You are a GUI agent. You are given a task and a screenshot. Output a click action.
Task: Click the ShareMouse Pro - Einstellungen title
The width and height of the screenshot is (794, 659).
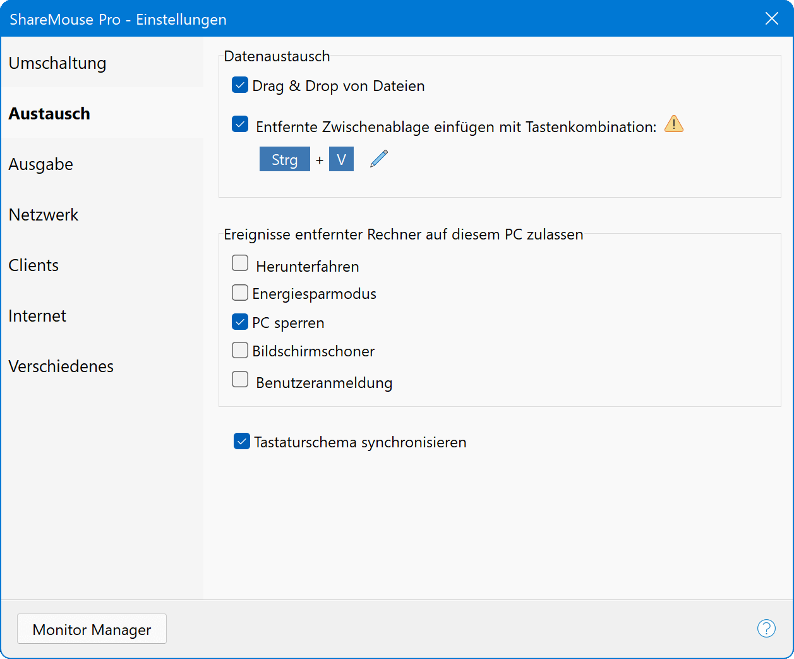pos(118,20)
